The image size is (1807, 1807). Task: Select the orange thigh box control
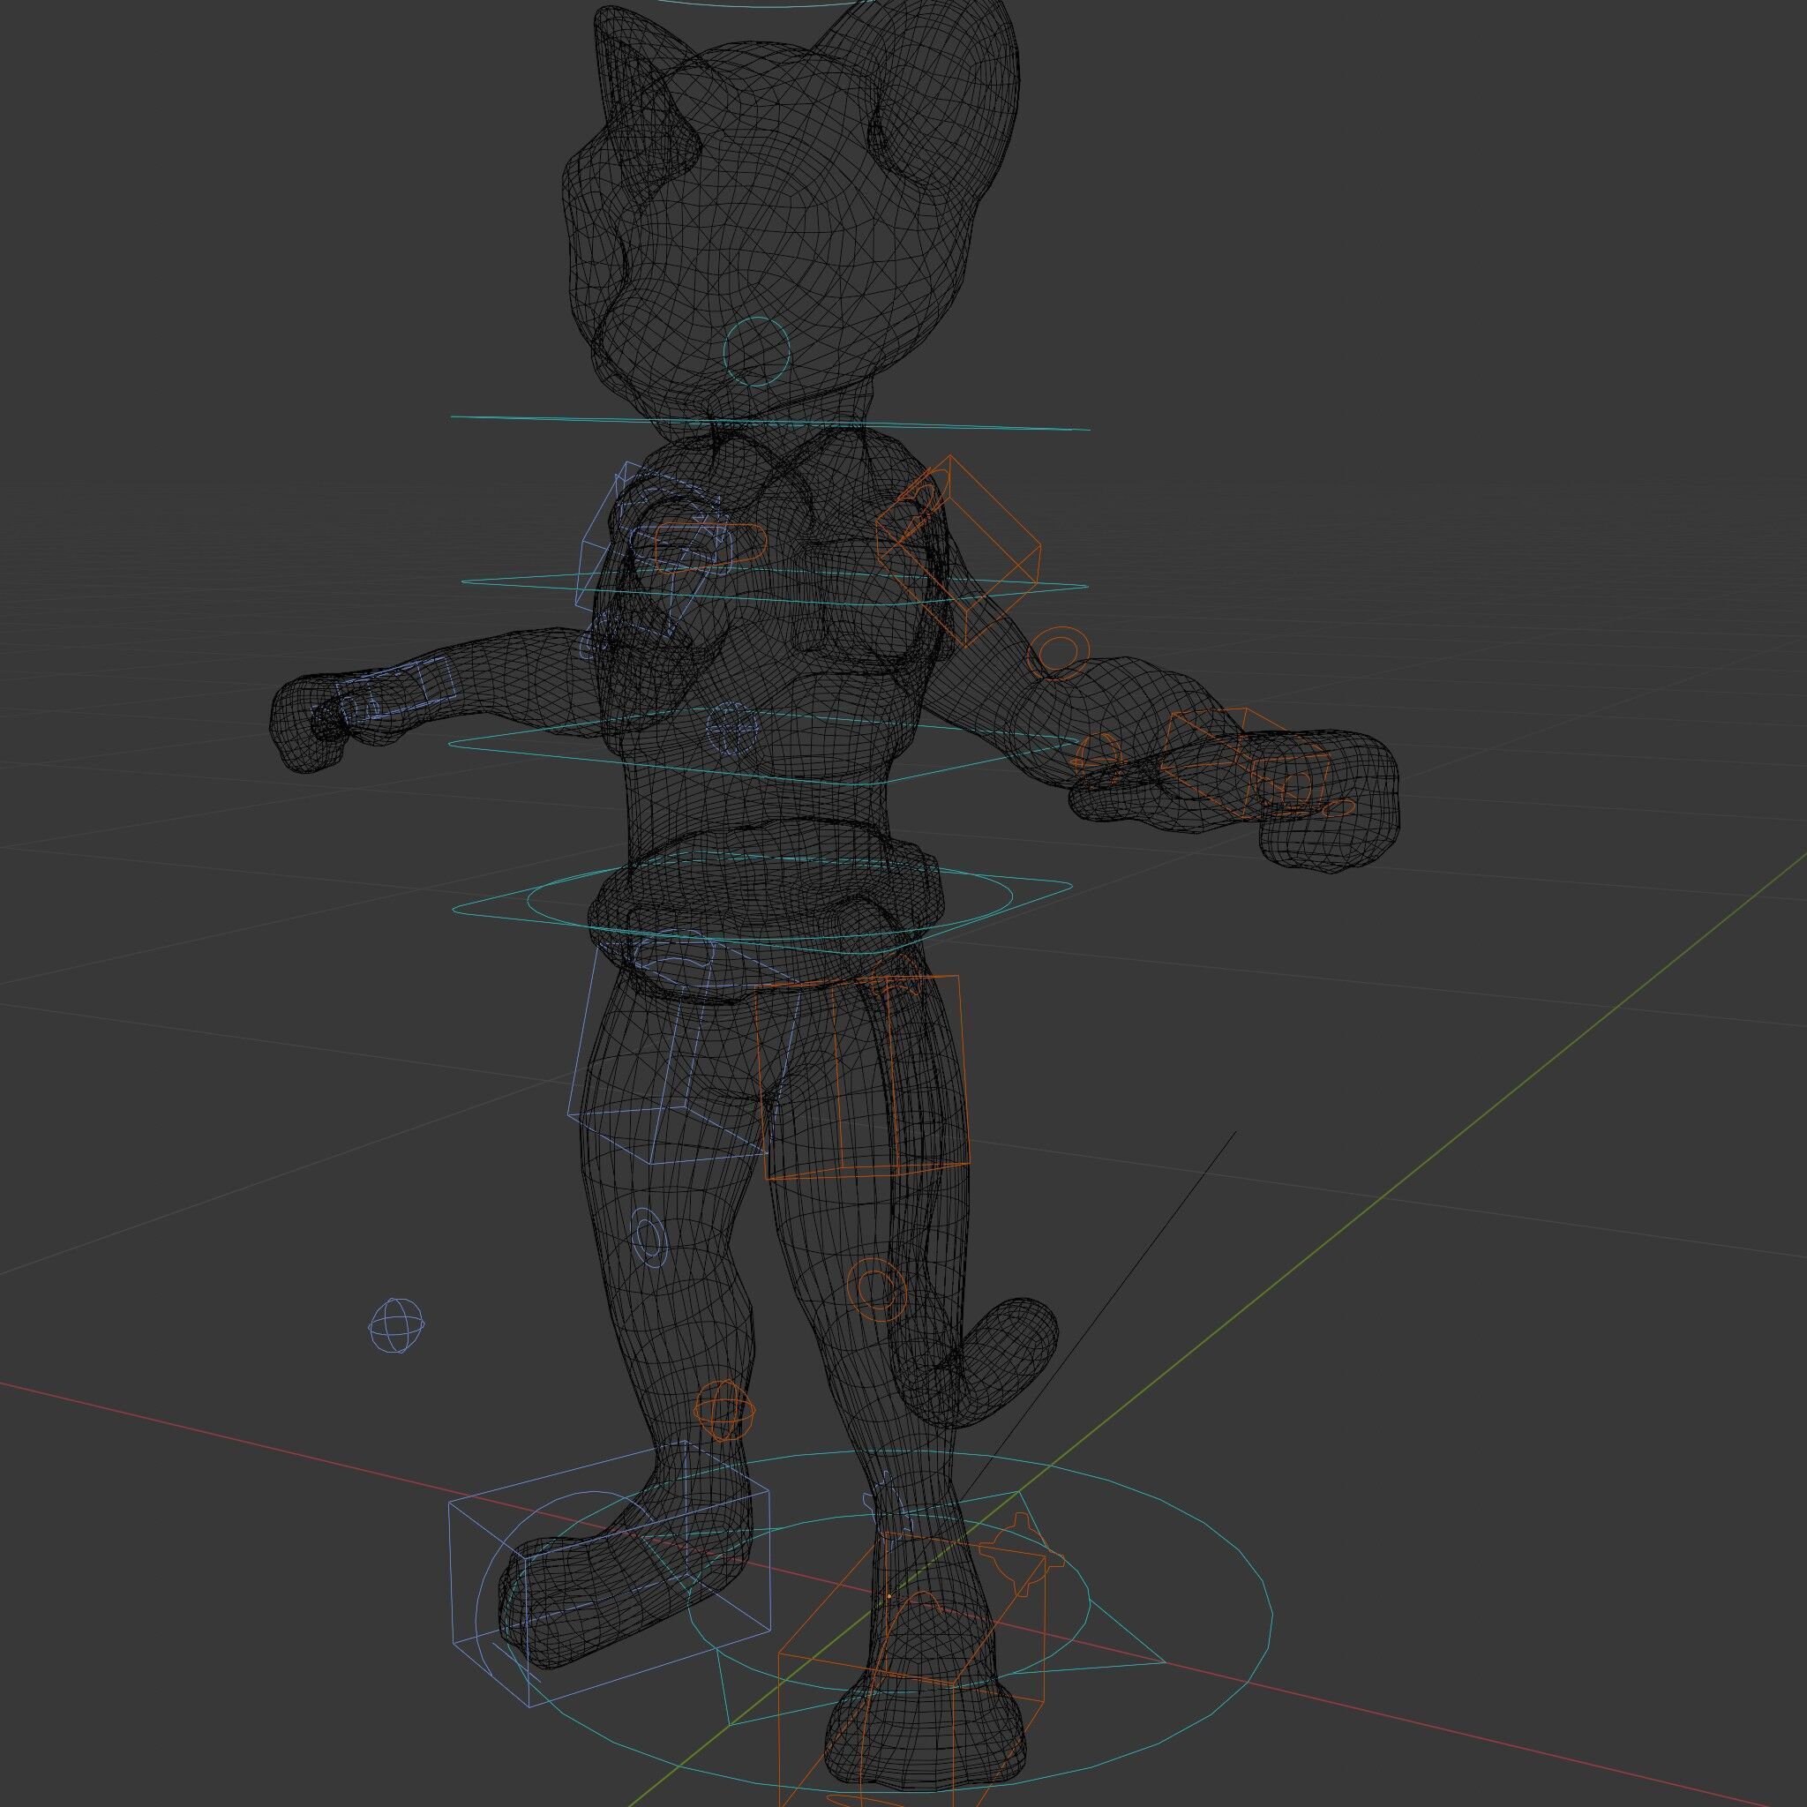coord(861,1076)
